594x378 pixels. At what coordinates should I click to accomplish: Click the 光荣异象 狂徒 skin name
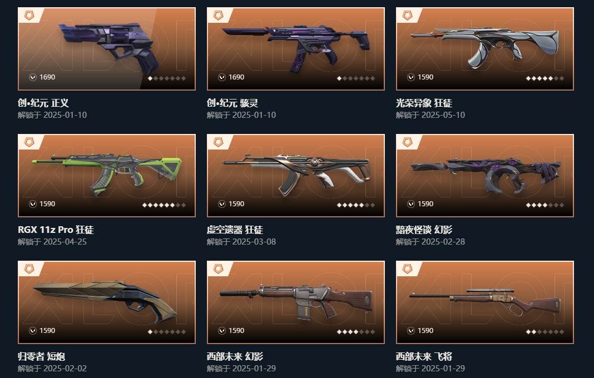pos(424,103)
